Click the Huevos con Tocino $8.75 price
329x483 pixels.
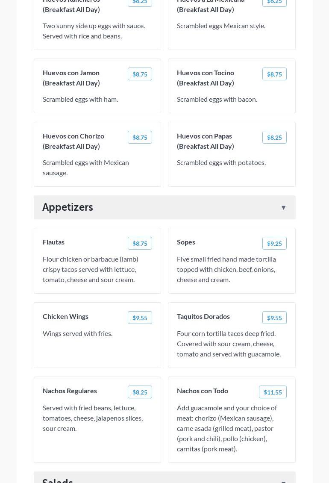274,74
